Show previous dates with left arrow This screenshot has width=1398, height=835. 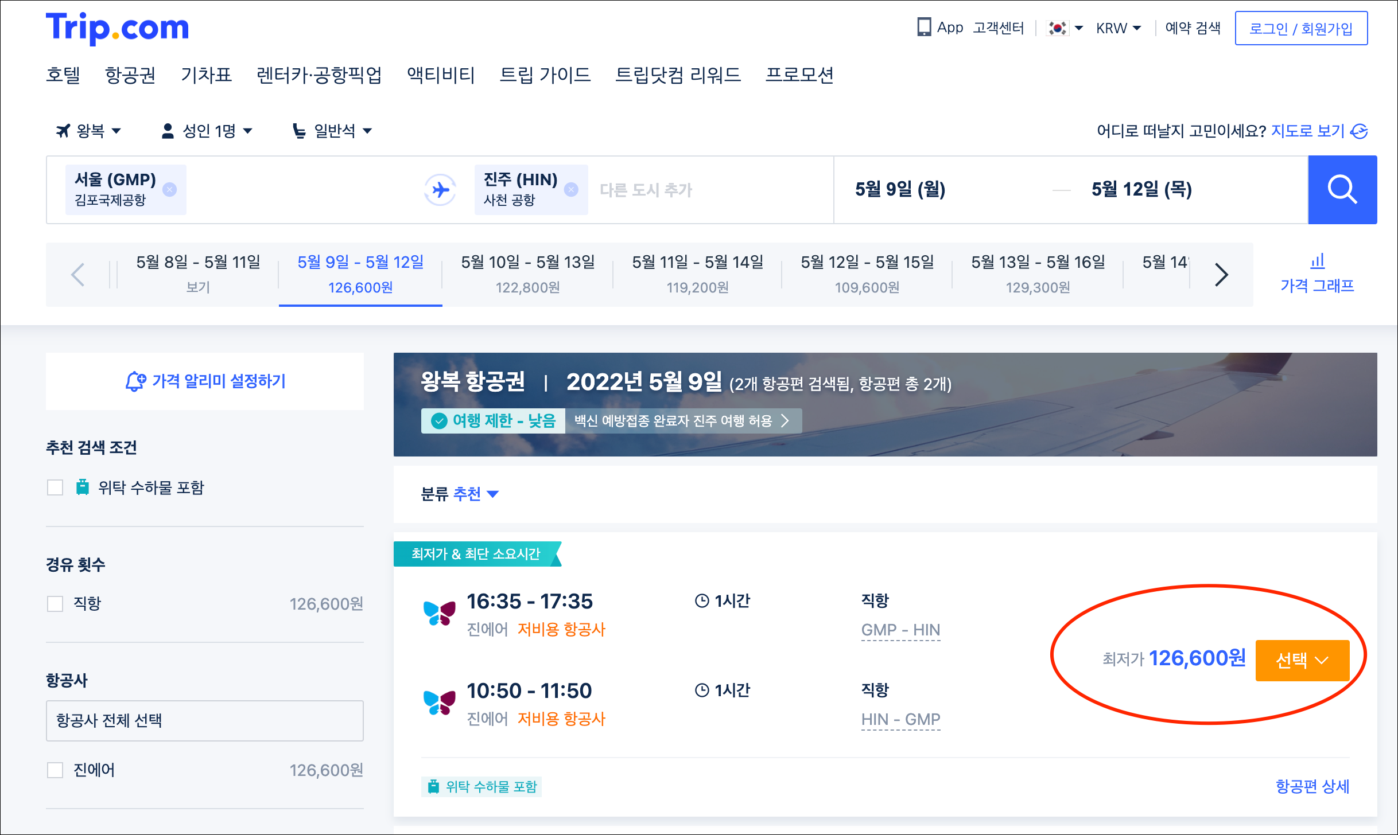pos(78,275)
